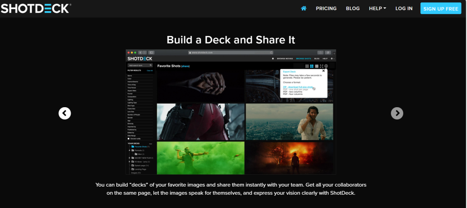Screen dimensions: 467x208
Task: Open Browse Movies in inner nav
Action: click(285, 59)
